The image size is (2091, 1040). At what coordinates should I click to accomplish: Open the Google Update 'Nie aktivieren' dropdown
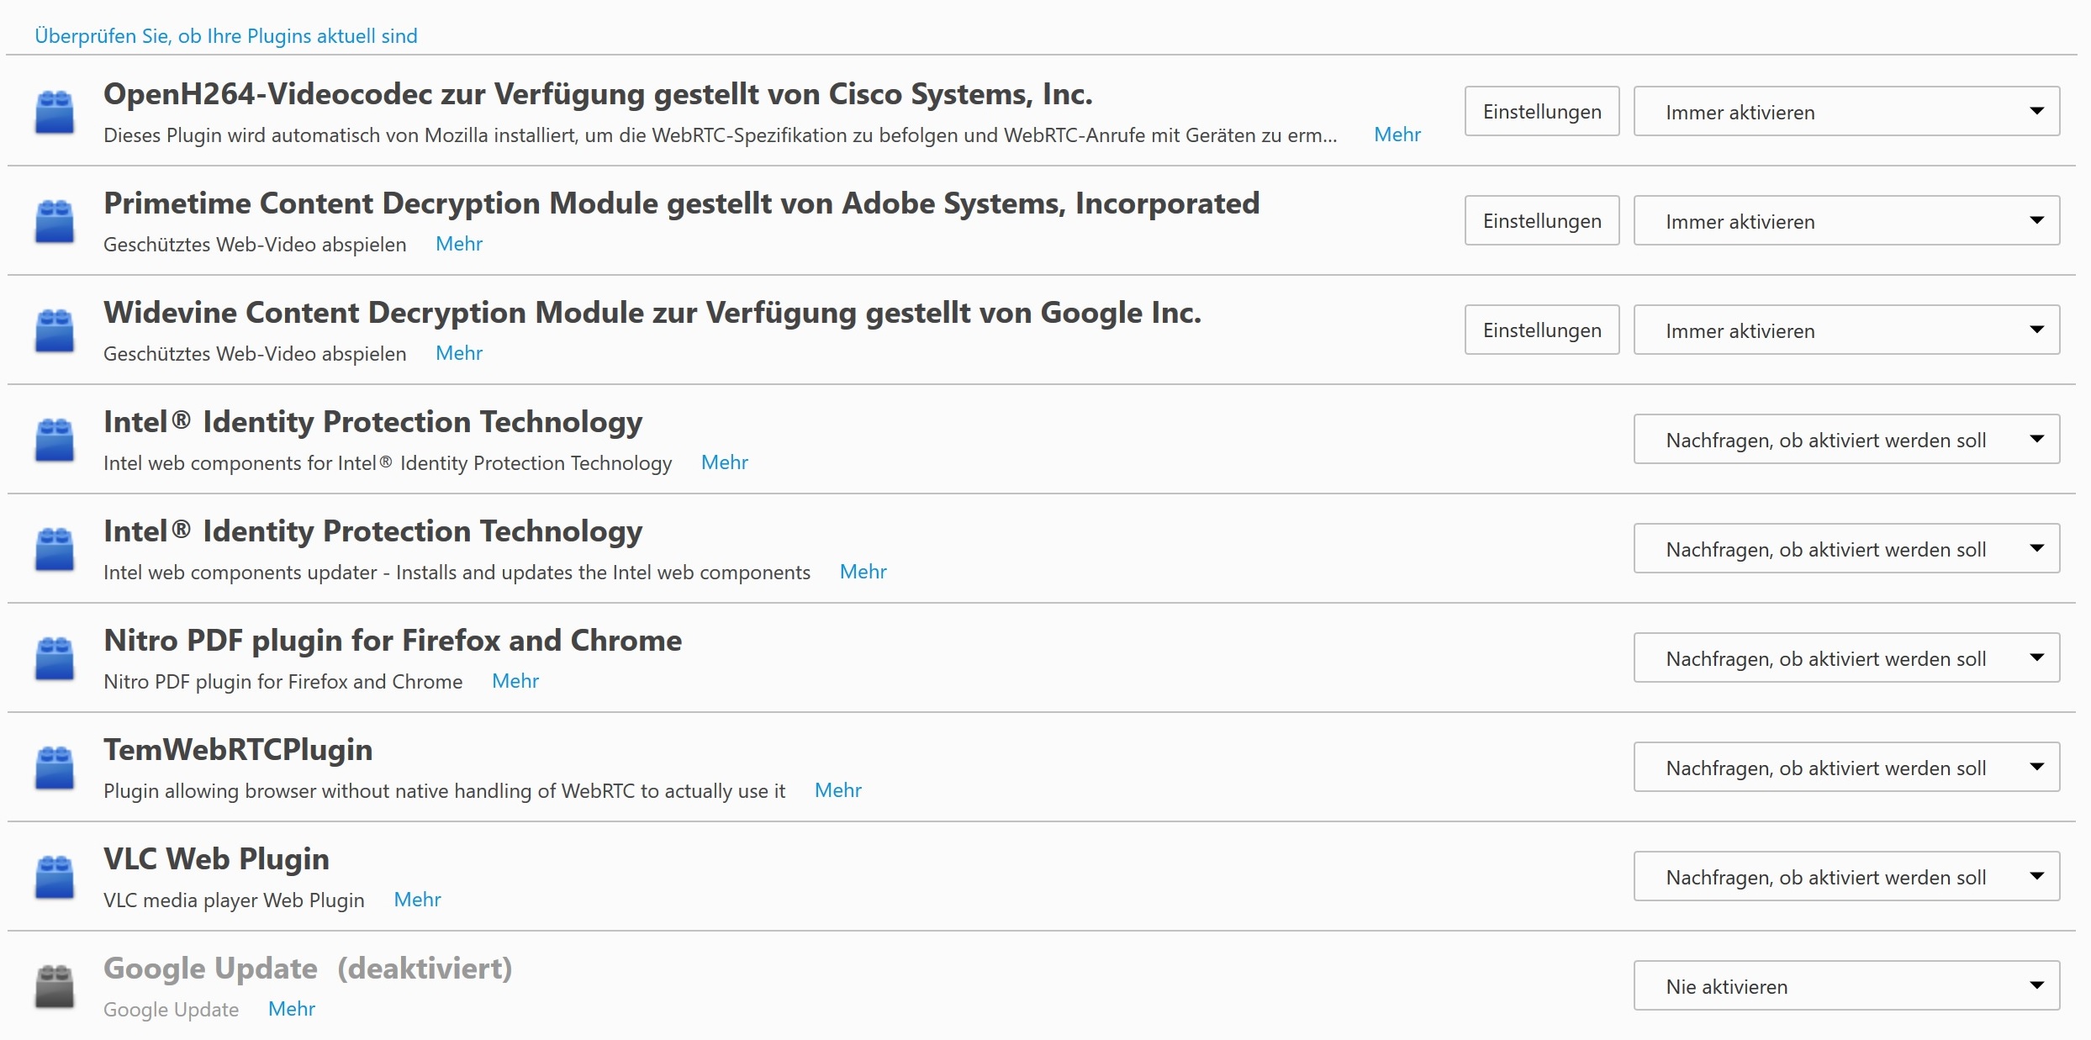pyautogui.click(x=1845, y=986)
